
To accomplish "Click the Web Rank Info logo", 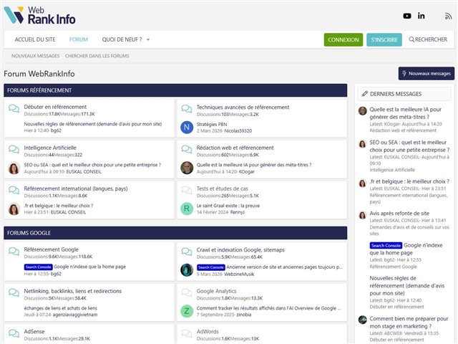I will pos(40,15).
